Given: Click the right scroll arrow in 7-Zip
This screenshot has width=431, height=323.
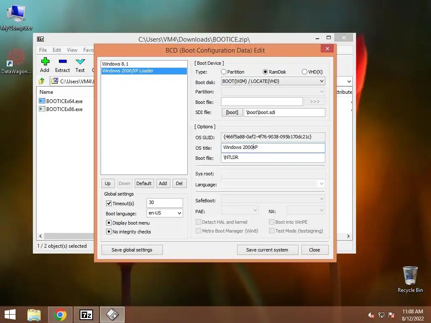Looking at the screenshot, I should tap(348, 236).
